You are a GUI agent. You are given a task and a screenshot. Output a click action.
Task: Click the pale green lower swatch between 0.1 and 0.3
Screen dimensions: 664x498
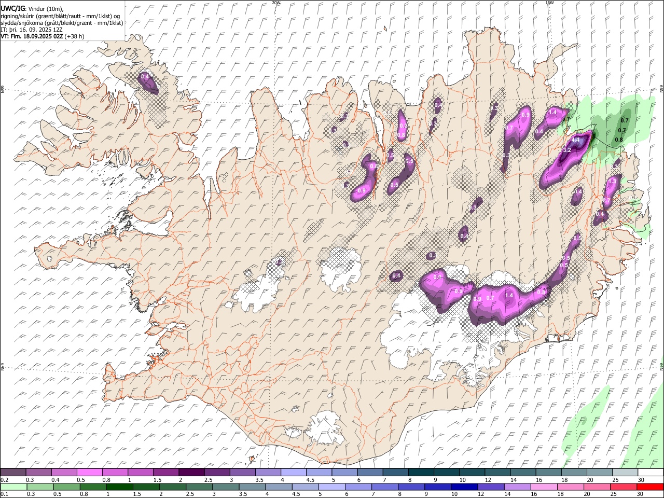pos(13,487)
